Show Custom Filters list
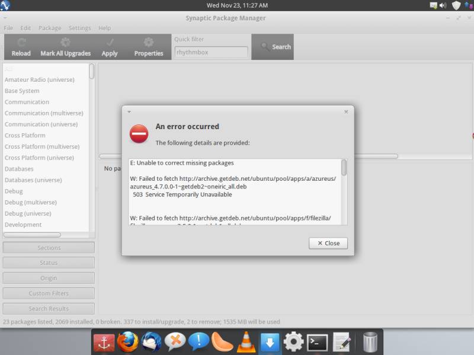The height and width of the screenshot is (355, 474). pos(49,293)
